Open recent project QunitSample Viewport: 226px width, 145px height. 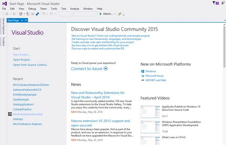click(21, 100)
